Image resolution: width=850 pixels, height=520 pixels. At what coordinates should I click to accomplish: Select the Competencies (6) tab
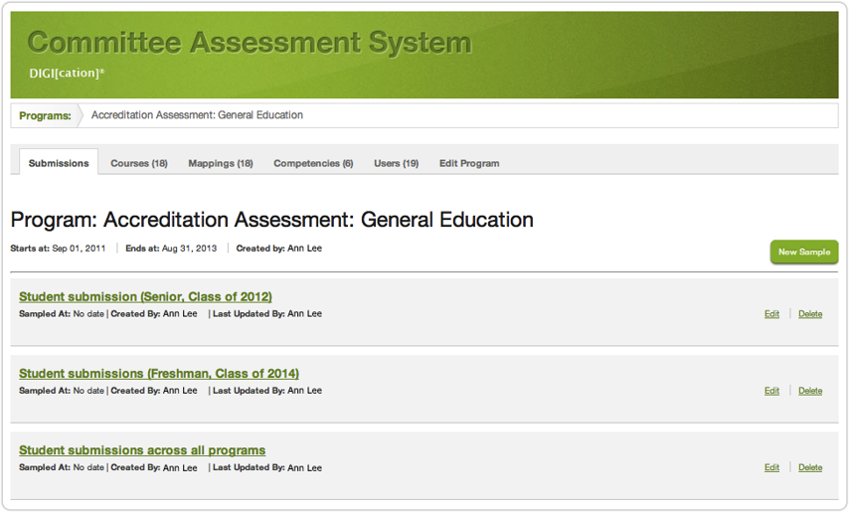(x=313, y=163)
